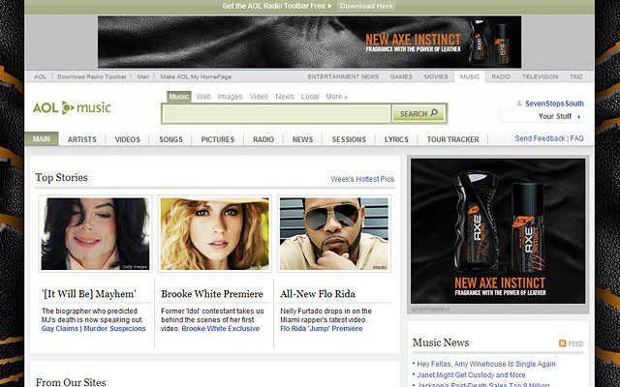Open the AXE Instinct sidebar advertisement
This screenshot has height=387, width=620.
click(498, 231)
